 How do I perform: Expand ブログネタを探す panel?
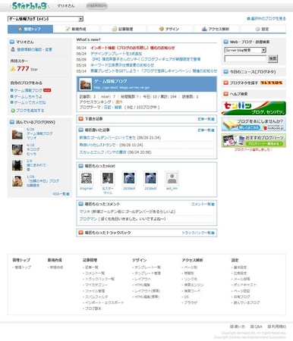[226, 83]
